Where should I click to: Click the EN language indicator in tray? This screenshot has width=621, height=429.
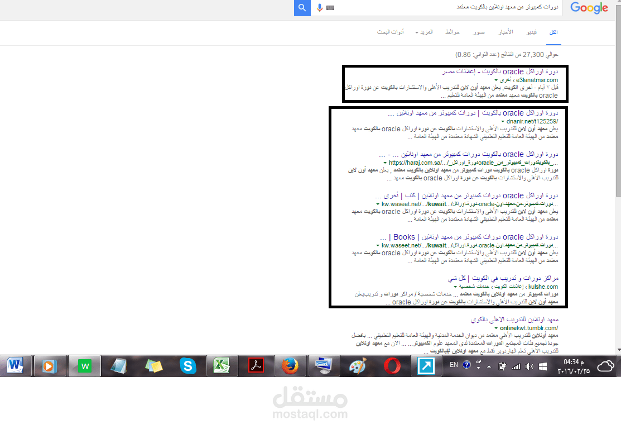pyautogui.click(x=454, y=365)
